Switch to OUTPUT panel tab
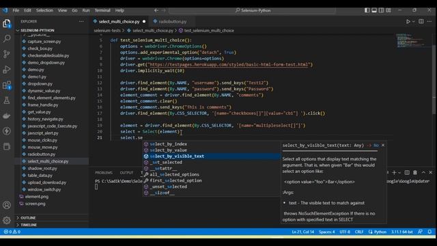This screenshot has height=246, width=437. 126,173
